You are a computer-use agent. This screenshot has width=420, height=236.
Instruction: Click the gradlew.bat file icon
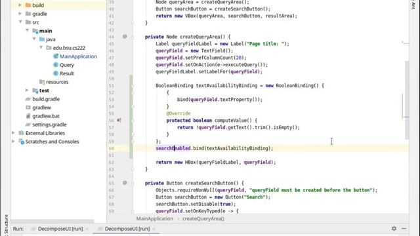pyautogui.click(x=28, y=116)
